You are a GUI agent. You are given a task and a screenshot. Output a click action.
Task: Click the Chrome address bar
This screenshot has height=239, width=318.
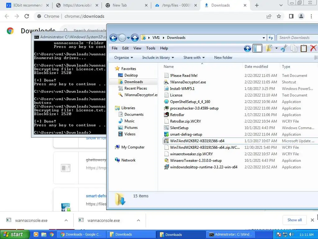click(x=150, y=16)
